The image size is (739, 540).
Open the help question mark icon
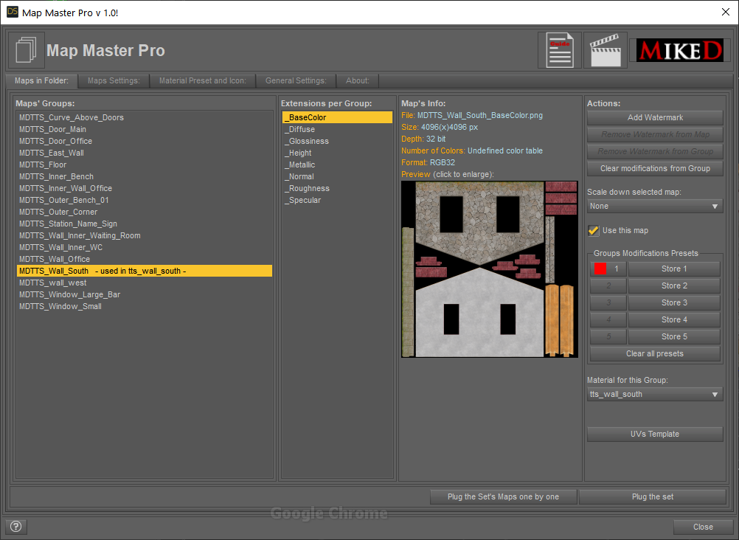(16, 526)
